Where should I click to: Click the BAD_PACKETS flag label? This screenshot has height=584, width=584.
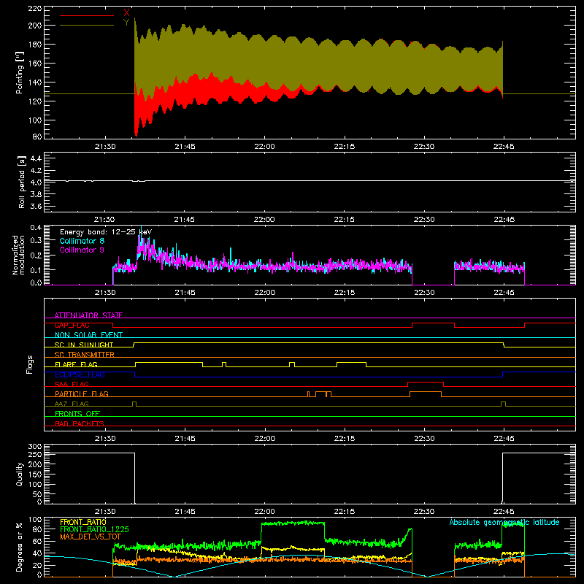click(x=80, y=423)
